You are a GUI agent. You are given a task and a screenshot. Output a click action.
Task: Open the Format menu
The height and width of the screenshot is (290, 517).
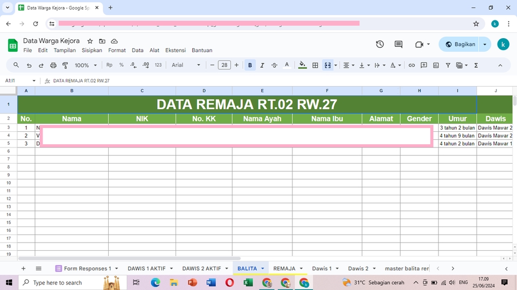pyautogui.click(x=117, y=51)
